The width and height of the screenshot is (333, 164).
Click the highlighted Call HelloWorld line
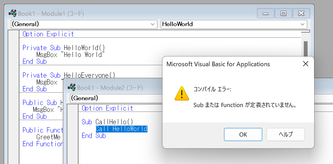tap(121, 129)
